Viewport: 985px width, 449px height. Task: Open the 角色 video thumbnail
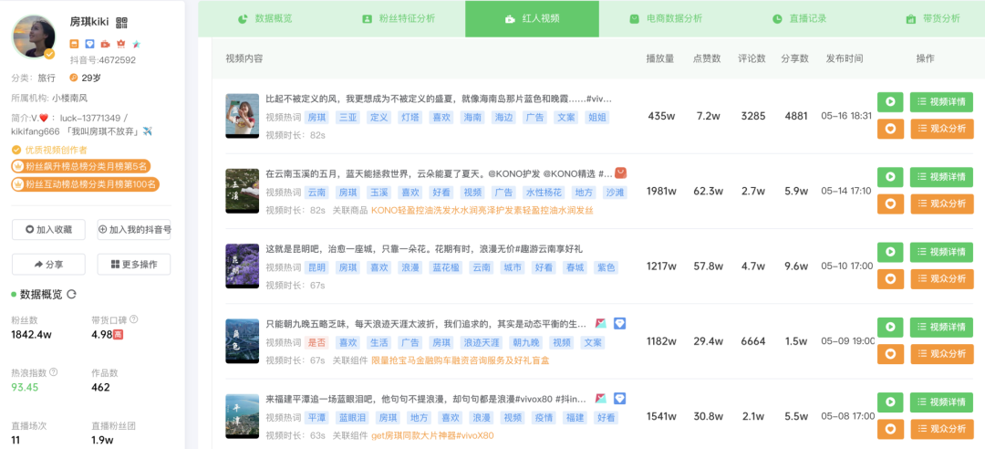coord(243,340)
